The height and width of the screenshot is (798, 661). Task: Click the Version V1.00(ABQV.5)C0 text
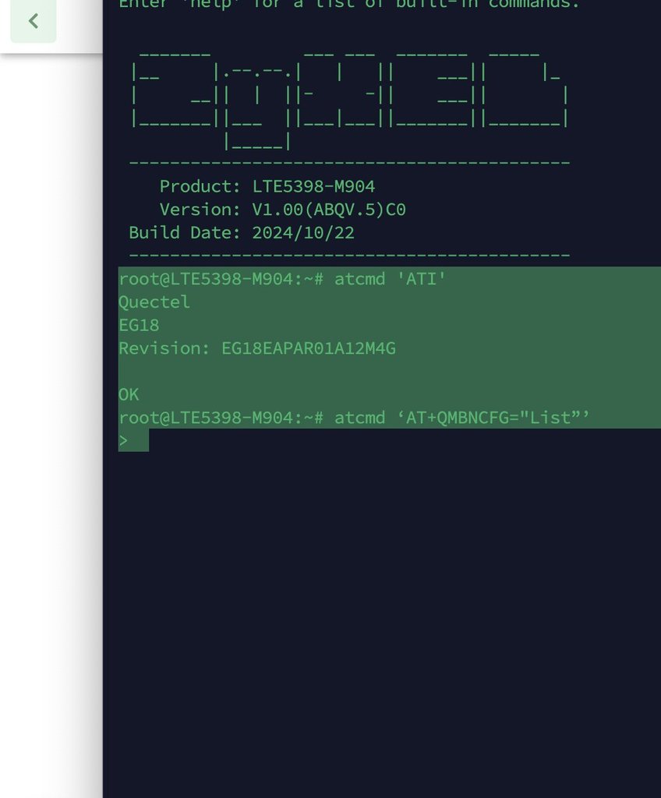coord(282,210)
